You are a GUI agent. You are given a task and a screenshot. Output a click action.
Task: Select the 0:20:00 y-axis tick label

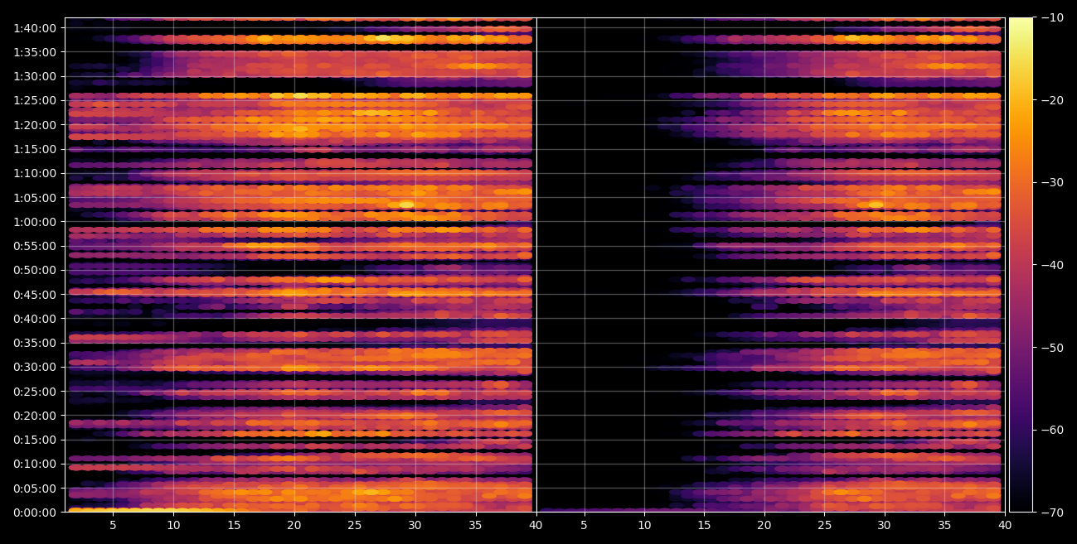pos(35,416)
